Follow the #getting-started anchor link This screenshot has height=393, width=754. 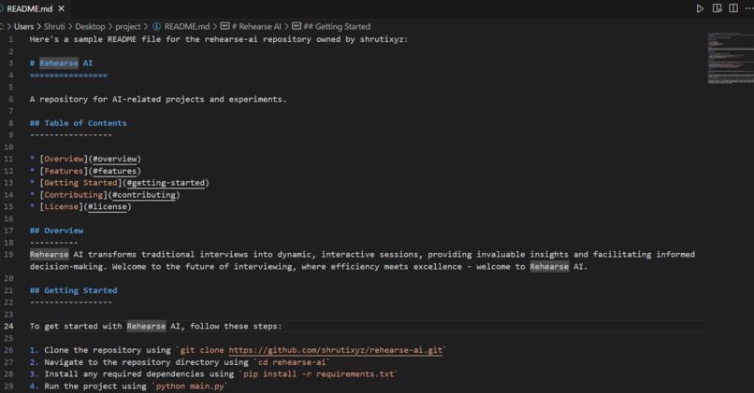tap(166, 183)
